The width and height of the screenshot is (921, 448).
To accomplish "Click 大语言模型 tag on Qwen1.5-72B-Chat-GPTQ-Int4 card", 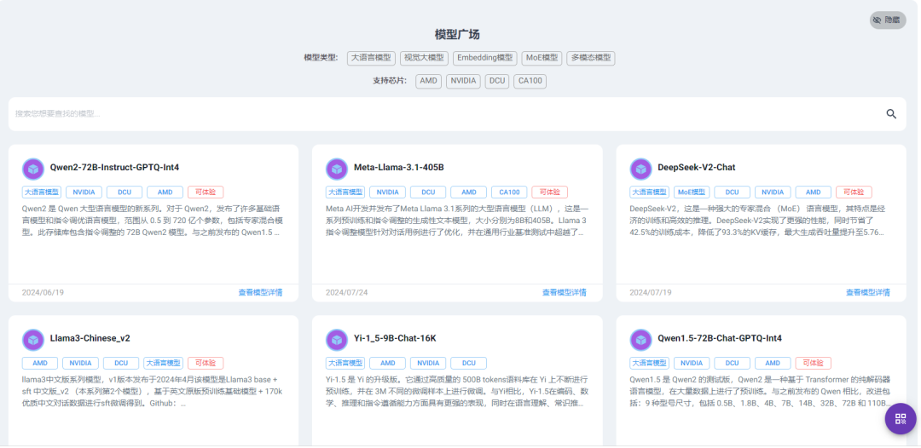I will click(x=649, y=363).
